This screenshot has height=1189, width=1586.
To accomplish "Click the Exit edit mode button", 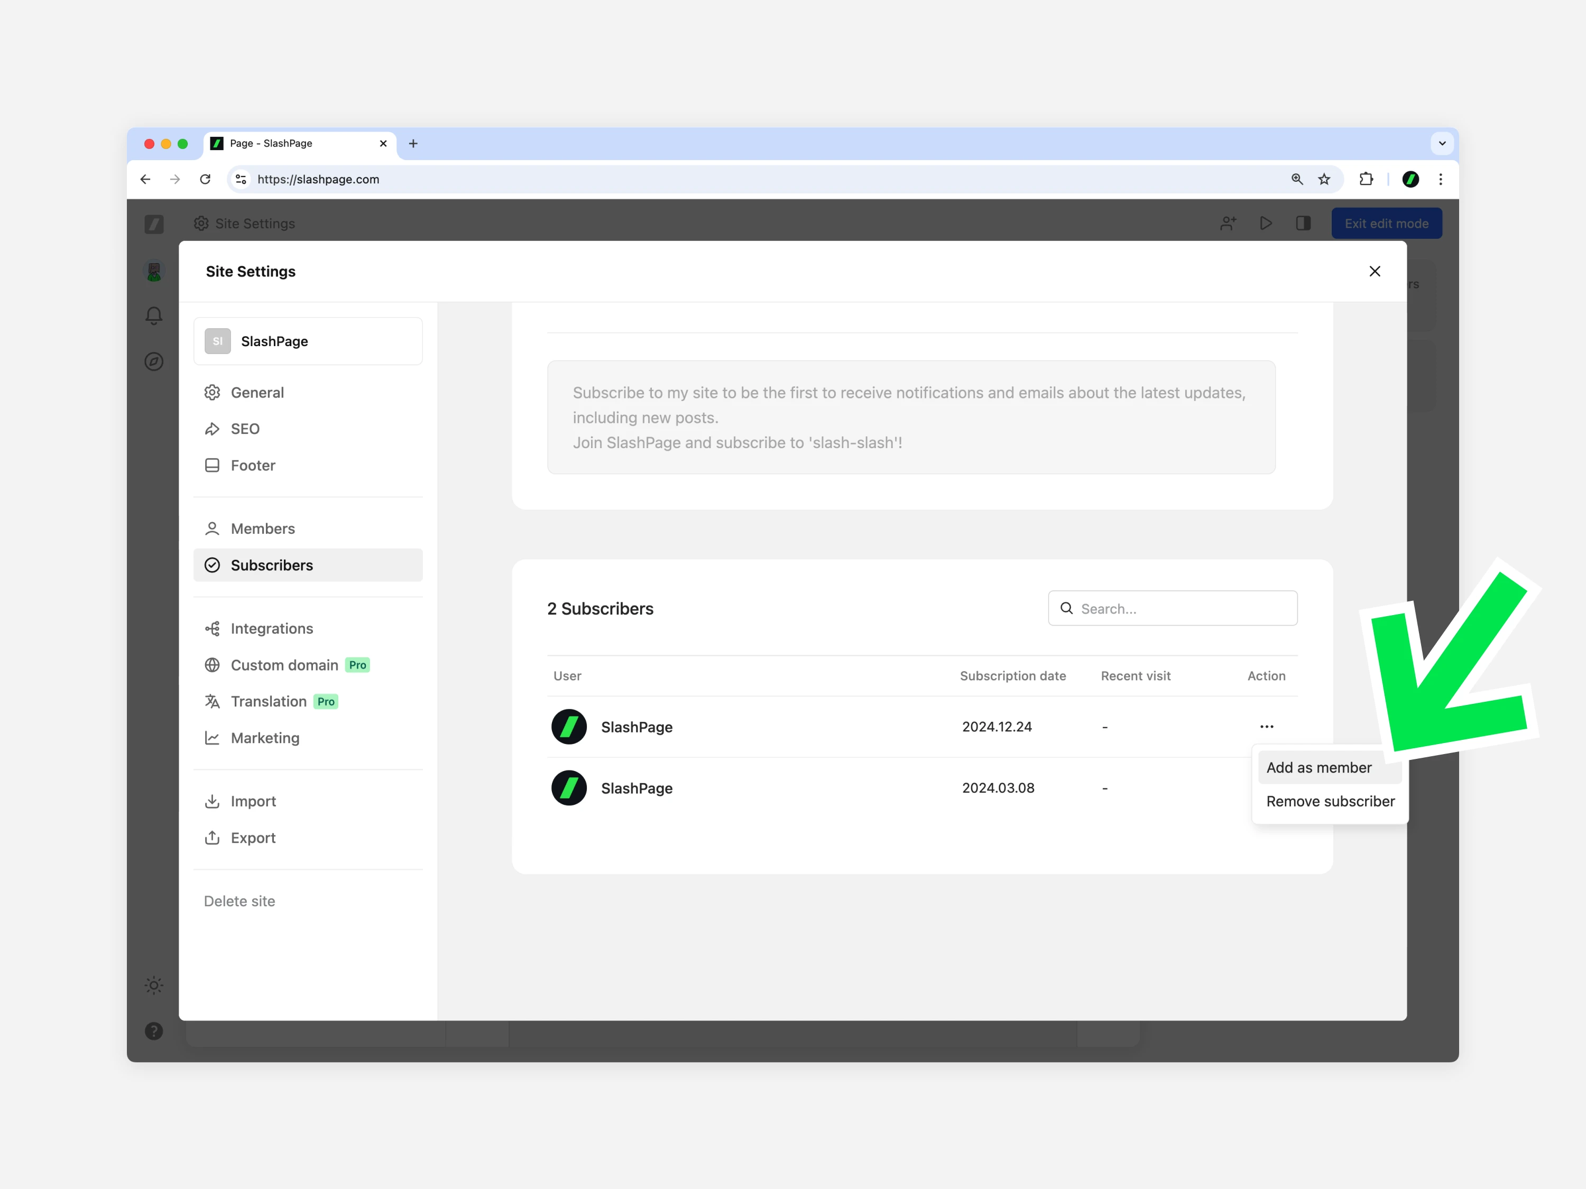I will [x=1386, y=224].
